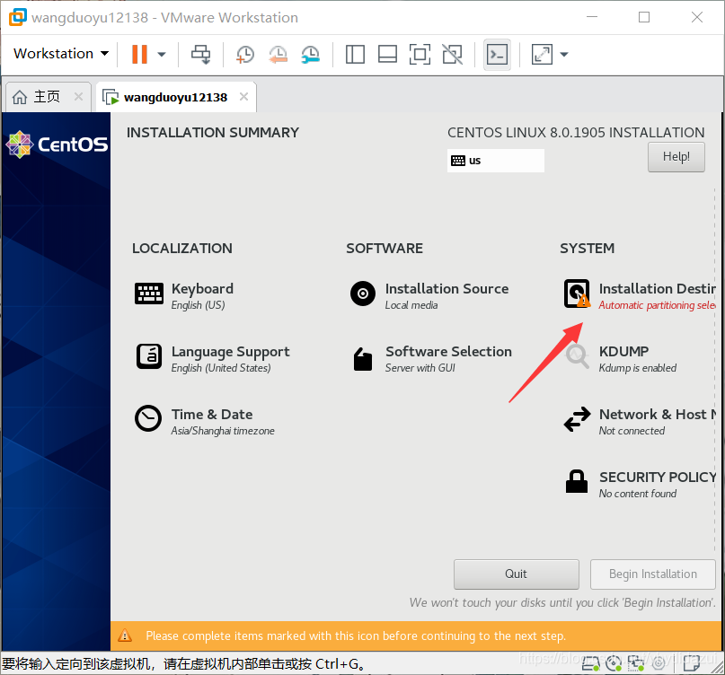Viewport: 725px width, 675px height.
Task: Click the VMware Workstation title bar logo
Action: point(18,17)
